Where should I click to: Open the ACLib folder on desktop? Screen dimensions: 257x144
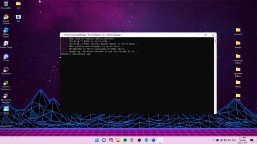coord(238,97)
